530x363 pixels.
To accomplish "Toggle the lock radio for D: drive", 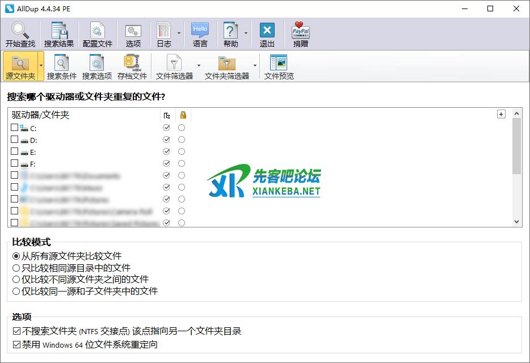I will (x=182, y=140).
